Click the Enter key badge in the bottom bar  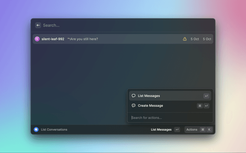177,130
